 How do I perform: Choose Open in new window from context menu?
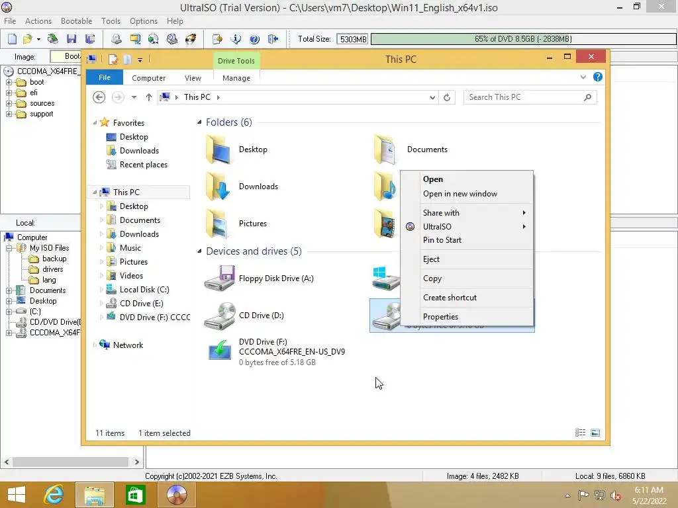pyautogui.click(x=467, y=194)
